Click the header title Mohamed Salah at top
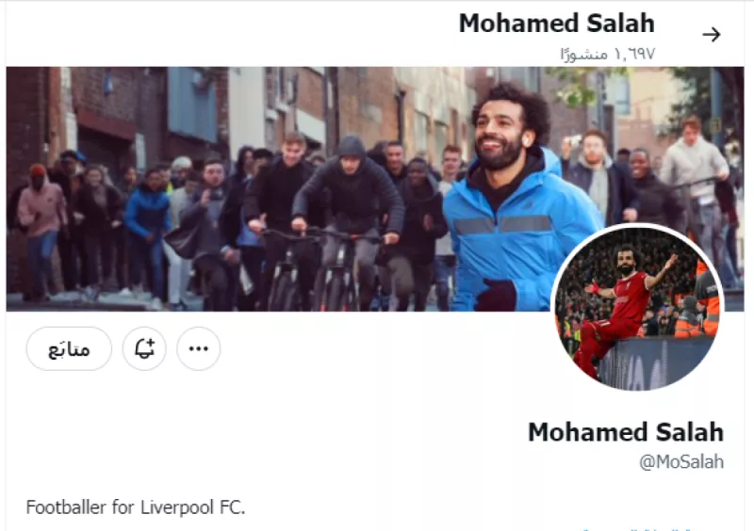 pos(556,24)
